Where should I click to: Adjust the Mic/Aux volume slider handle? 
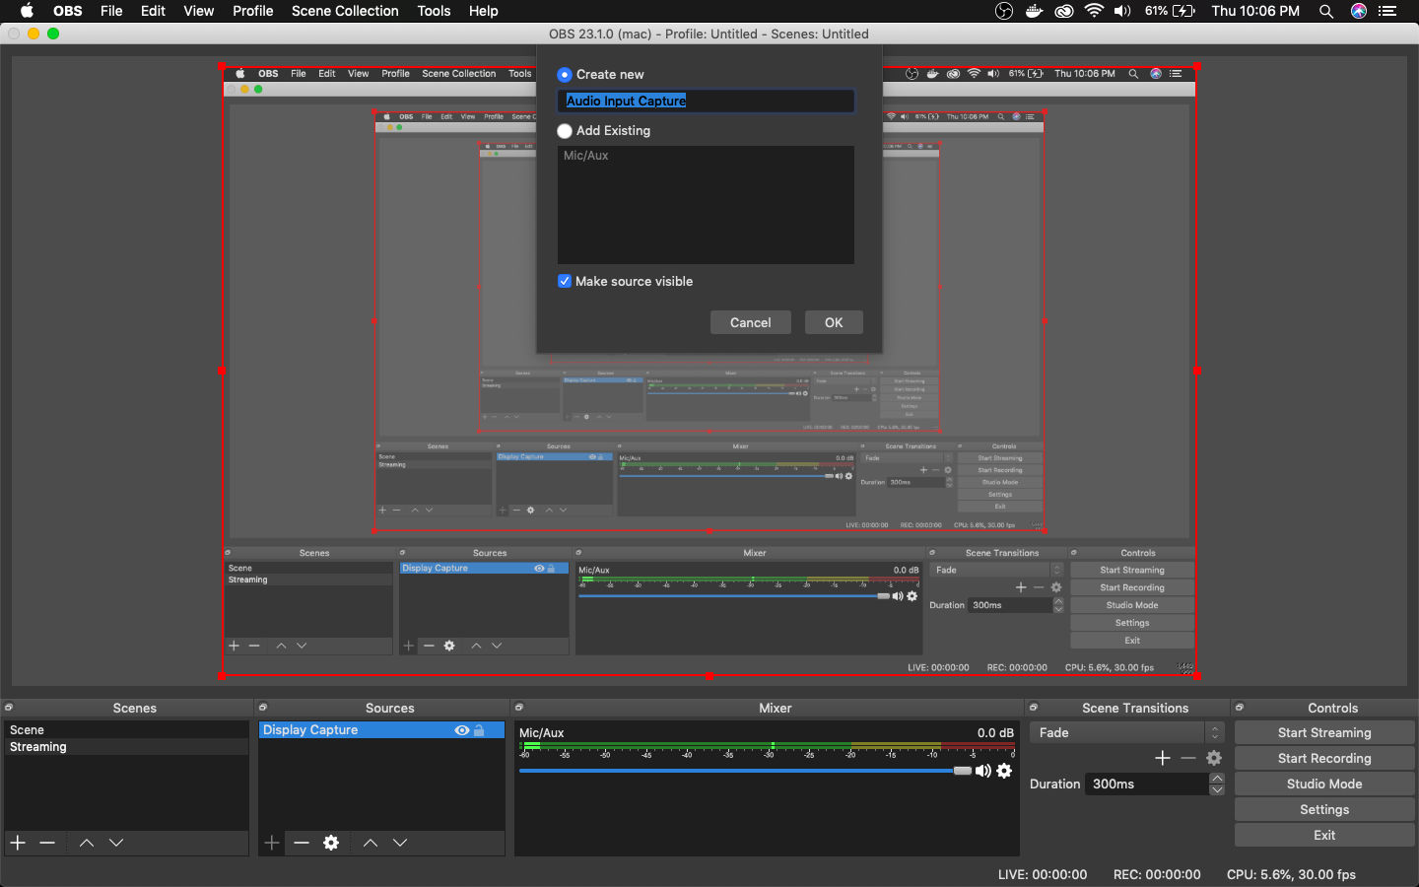pyautogui.click(x=963, y=771)
